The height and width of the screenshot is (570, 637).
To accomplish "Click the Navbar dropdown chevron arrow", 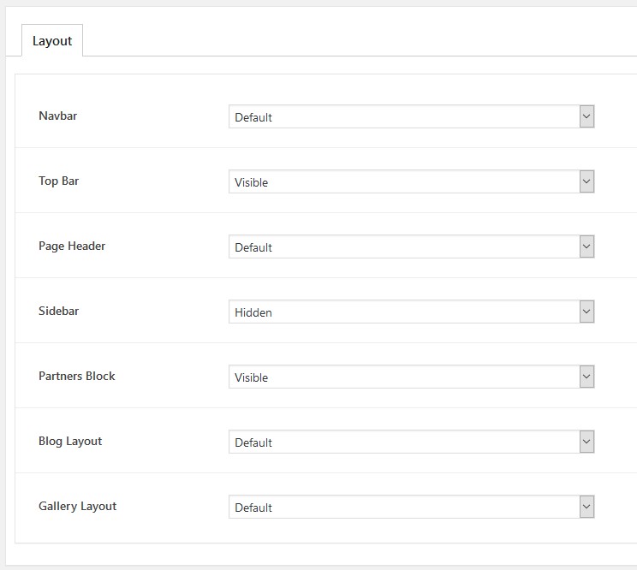I will coord(586,116).
